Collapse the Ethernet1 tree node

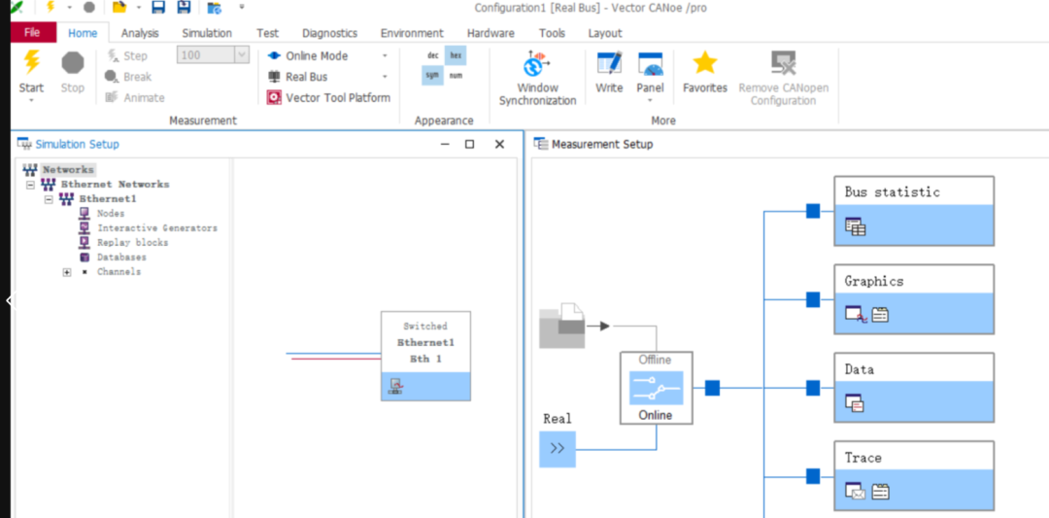tap(49, 199)
